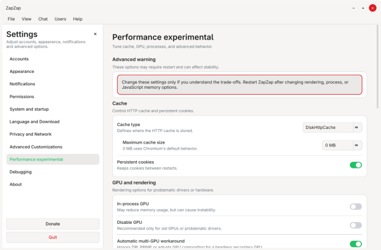Image resolution: width=381 pixels, height=250 pixels.
Task: Enable the Disable GPU switch
Action: 356,225
